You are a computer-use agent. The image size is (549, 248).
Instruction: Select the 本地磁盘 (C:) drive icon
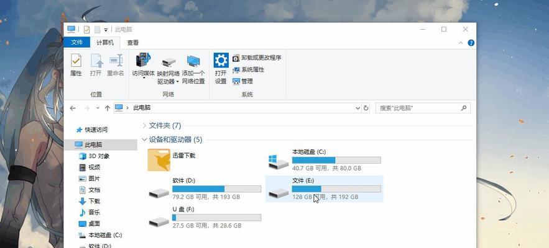(279, 162)
